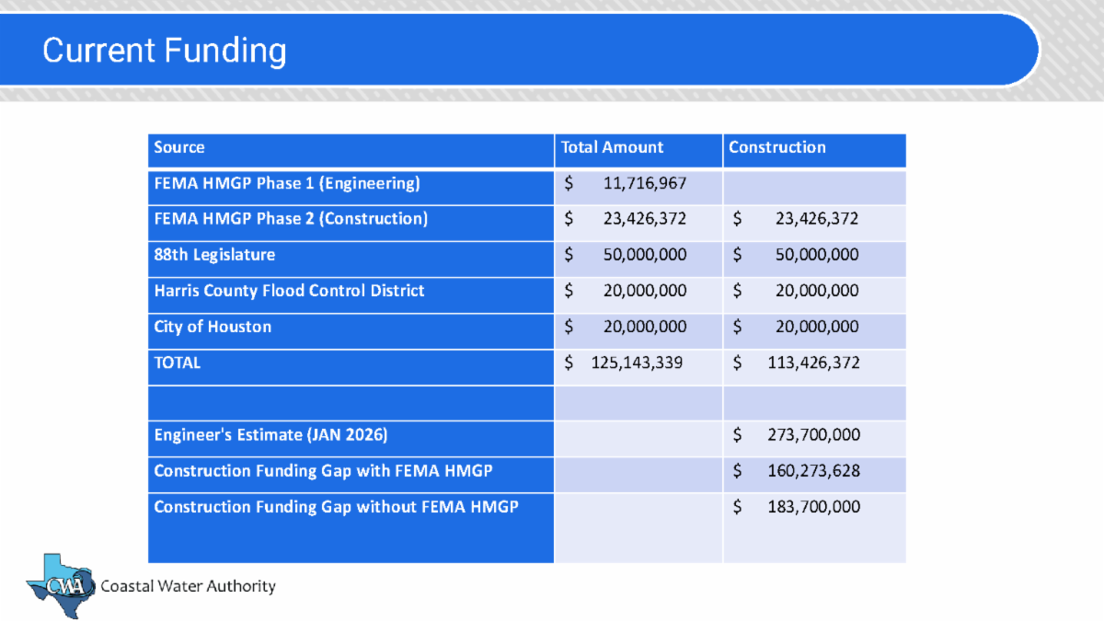The width and height of the screenshot is (1104, 622).
Task: Select the Current Funding slide title
Action: [x=165, y=50]
